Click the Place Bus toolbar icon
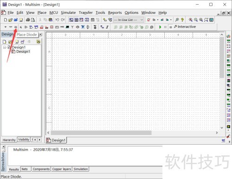This screenshot has height=179, width=232. 107,27
